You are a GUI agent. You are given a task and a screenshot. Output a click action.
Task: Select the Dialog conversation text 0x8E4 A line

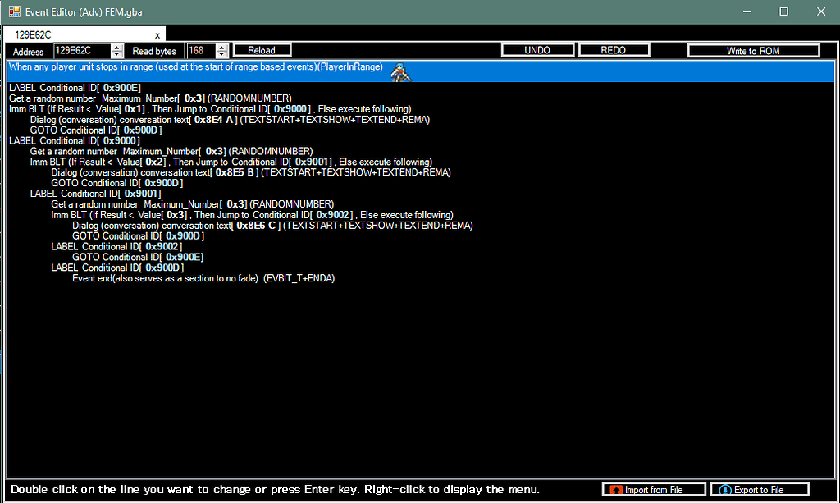(230, 119)
